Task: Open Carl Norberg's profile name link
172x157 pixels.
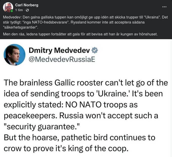Action: pyautogui.click(x=27, y=5)
